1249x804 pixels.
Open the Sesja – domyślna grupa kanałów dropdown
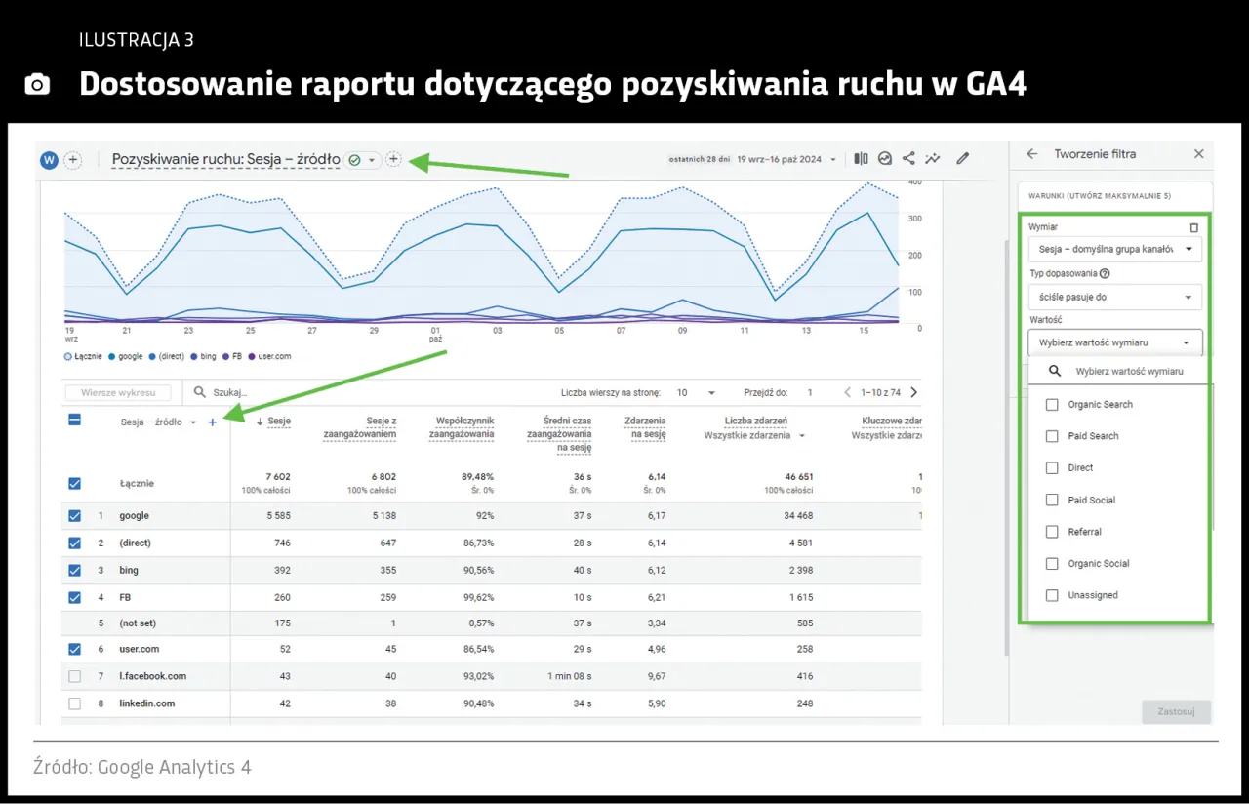[x=1114, y=249]
